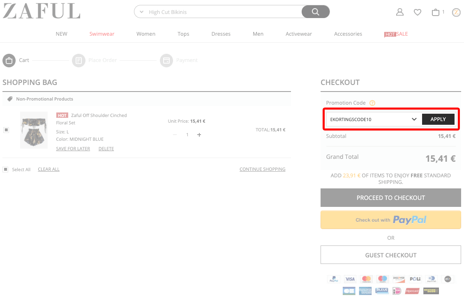Click the Place Order step icon
The height and width of the screenshot is (298, 464).
tap(78, 60)
